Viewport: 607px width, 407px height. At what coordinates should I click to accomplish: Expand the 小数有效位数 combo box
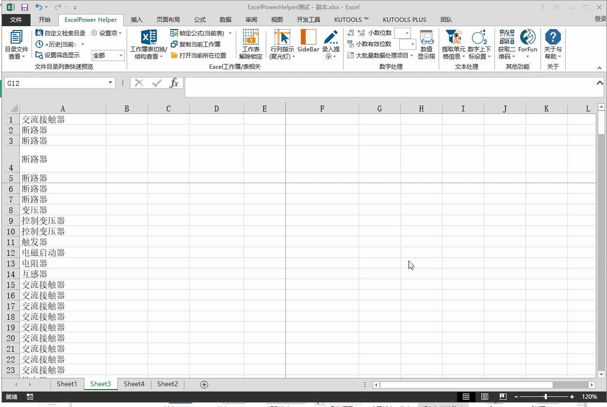pos(413,45)
